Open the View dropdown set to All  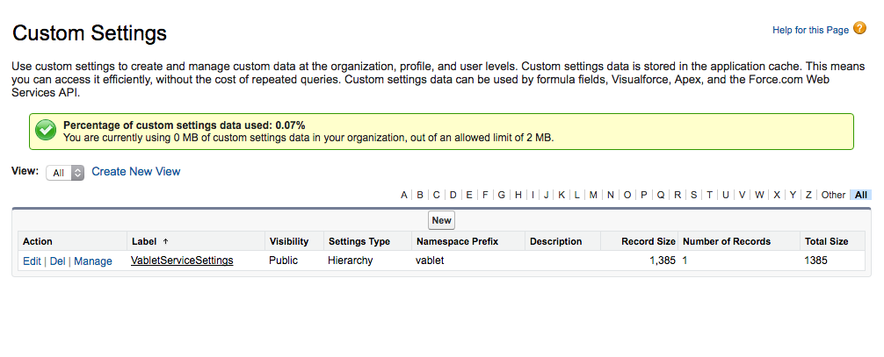(x=65, y=173)
